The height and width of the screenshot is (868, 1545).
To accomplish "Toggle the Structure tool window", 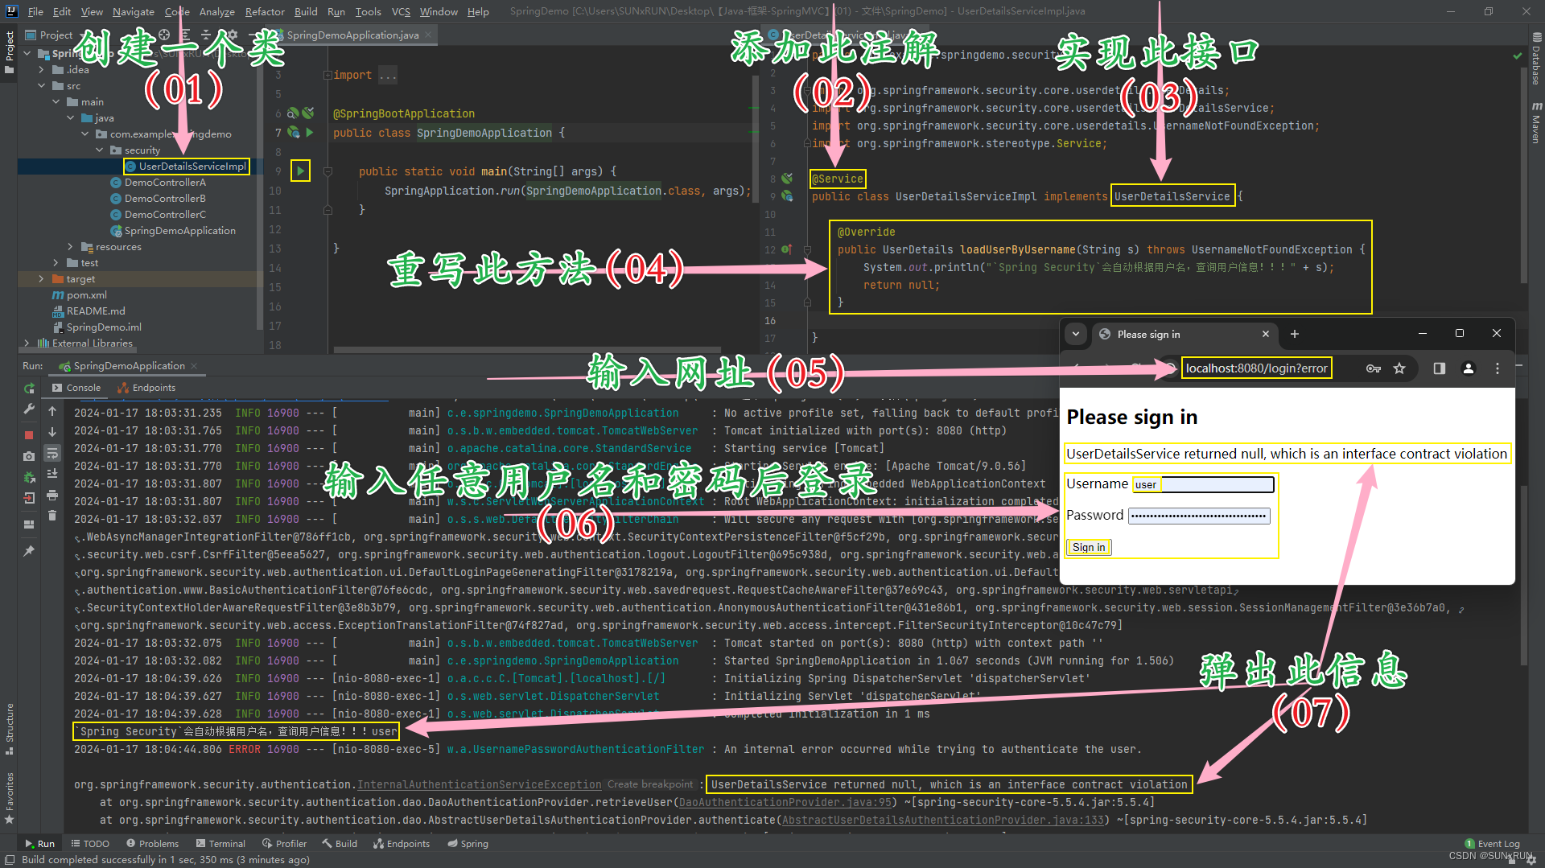I will click(9, 728).
